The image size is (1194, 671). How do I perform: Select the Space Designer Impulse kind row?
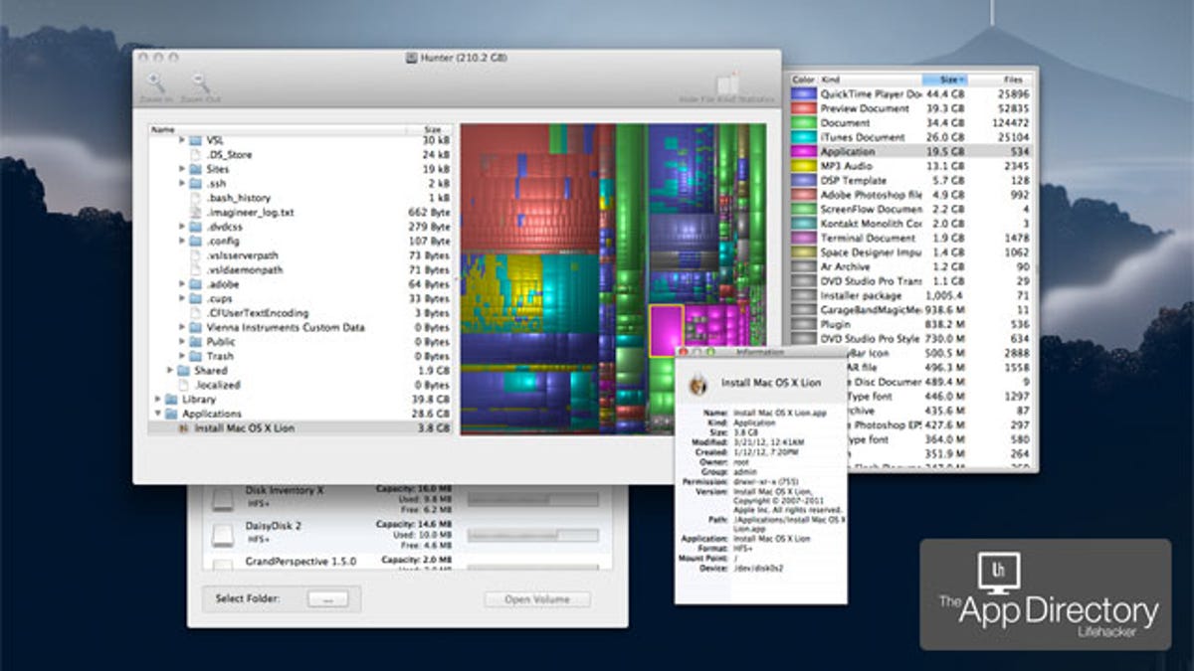pos(912,252)
